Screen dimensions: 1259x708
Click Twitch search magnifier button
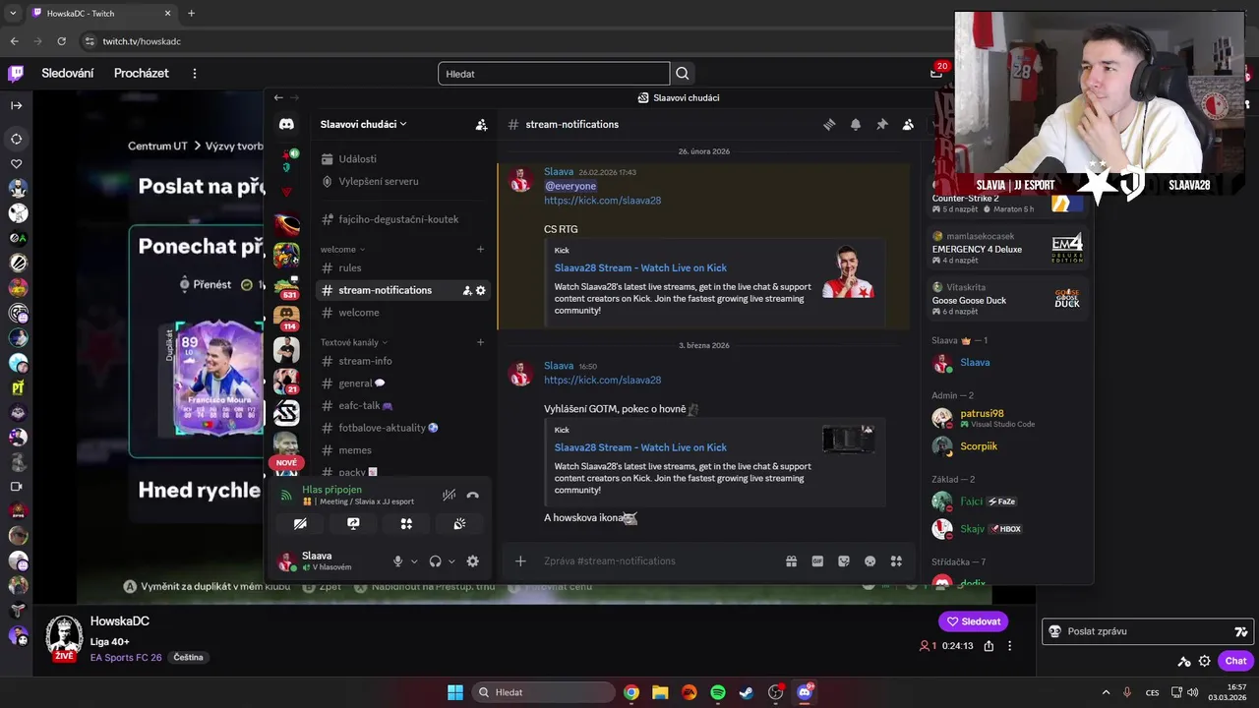(683, 74)
